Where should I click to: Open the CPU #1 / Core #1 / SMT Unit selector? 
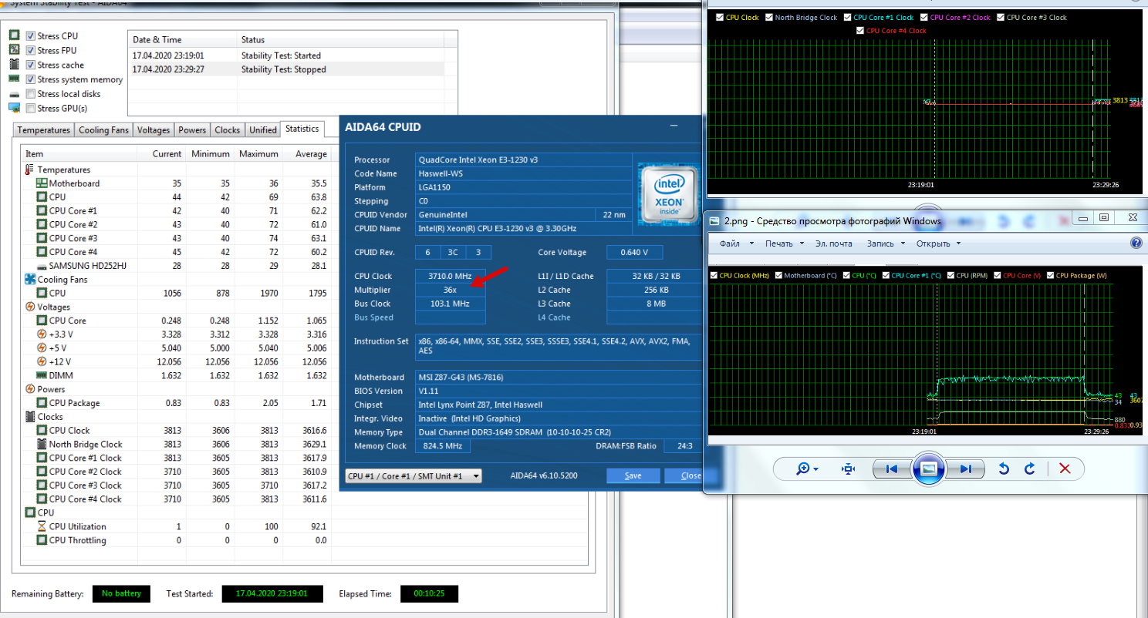[414, 476]
